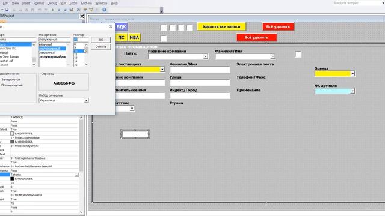Open the Название компании search combo dropdown

pos(206,56)
